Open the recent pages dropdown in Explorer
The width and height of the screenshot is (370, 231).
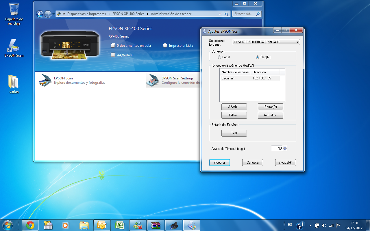pos(53,14)
